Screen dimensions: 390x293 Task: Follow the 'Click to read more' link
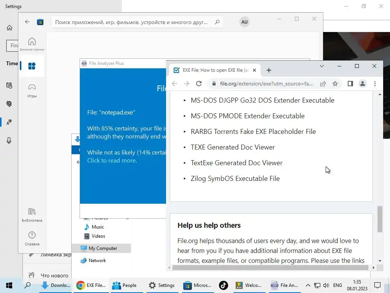click(x=112, y=161)
